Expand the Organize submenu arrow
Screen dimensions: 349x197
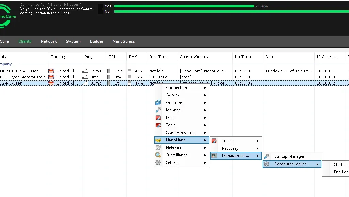point(205,103)
